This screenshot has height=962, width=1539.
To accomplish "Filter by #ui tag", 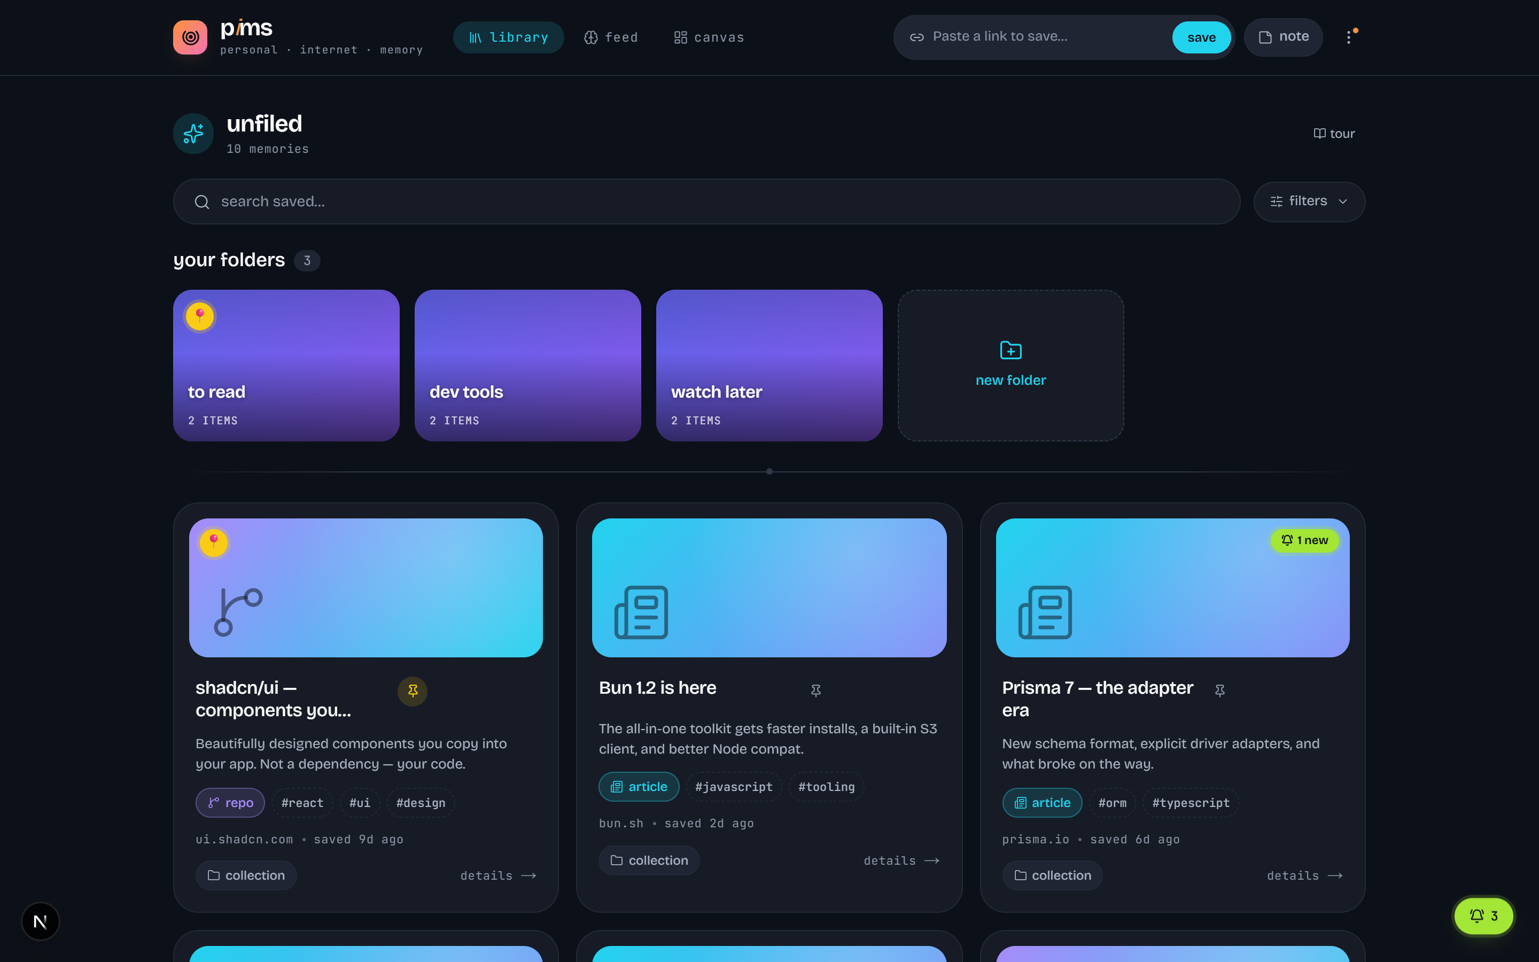I will coord(359,803).
